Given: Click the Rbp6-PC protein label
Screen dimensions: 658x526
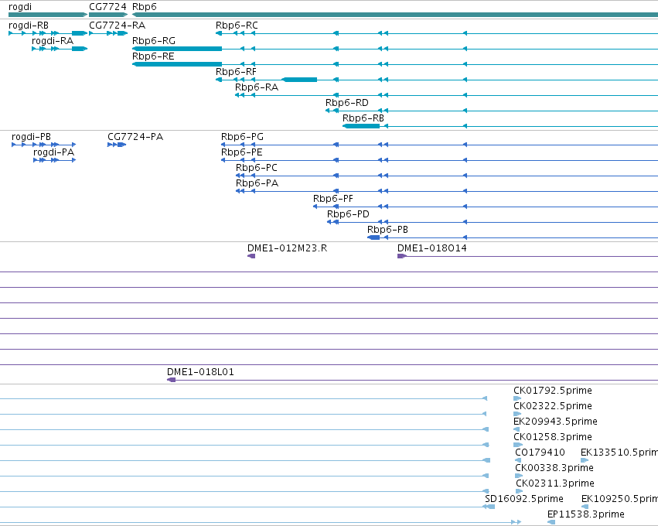Looking at the screenshot, I should [x=257, y=168].
